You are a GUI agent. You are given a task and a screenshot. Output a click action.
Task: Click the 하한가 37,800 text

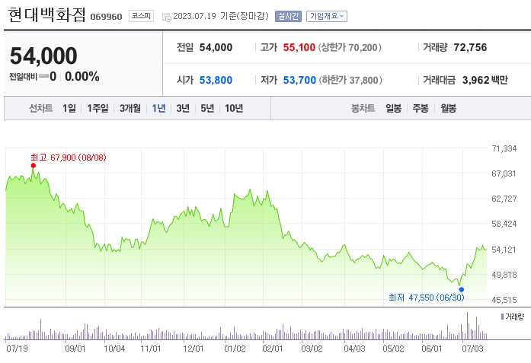(350, 80)
